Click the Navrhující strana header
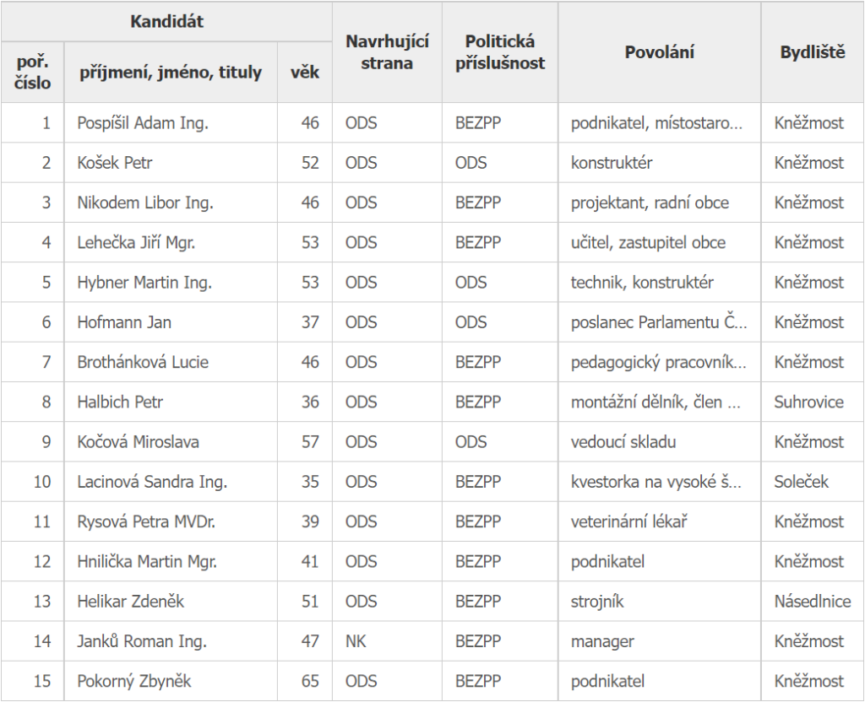 pyautogui.click(x=387, y=52)
